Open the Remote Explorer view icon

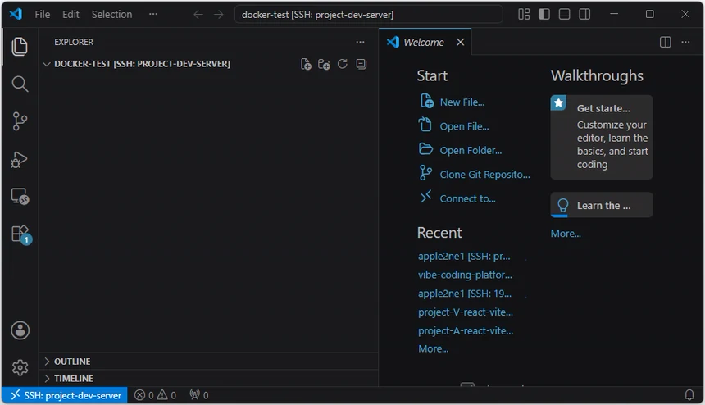[20, 197]
